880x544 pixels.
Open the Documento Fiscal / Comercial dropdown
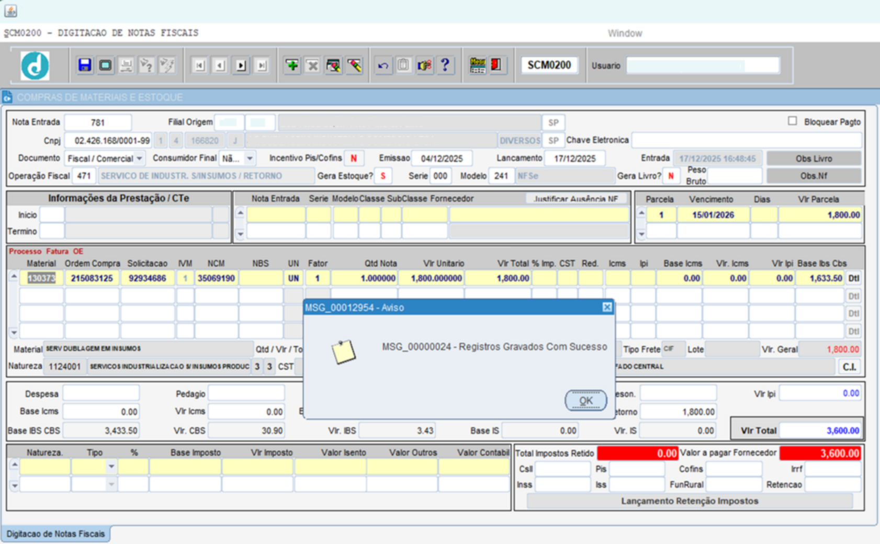[x=139, y=158]
